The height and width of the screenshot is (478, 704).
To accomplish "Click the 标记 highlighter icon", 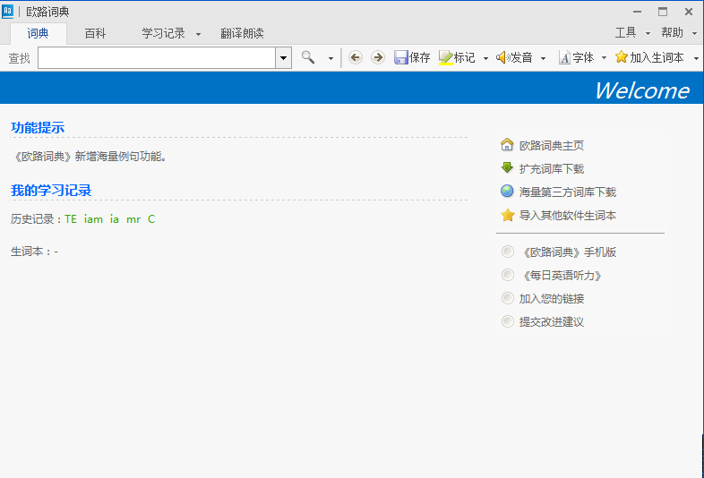I will point(445,57).
